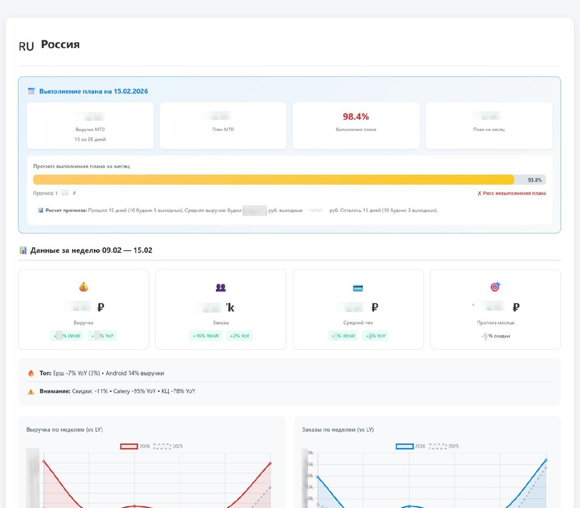Click the YoY badge under Средний чек
The height and width of the screenshot is (508, 580).
[375, 336]
